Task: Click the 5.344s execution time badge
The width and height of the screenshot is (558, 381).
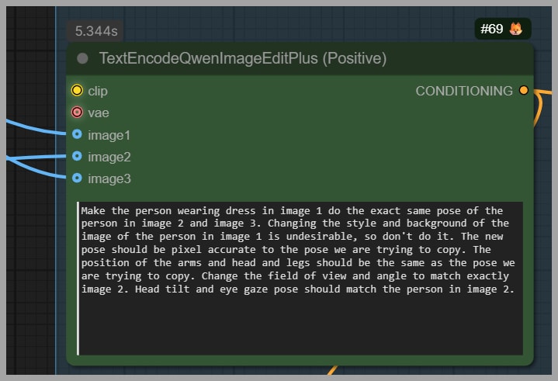Action: point(96,32)
